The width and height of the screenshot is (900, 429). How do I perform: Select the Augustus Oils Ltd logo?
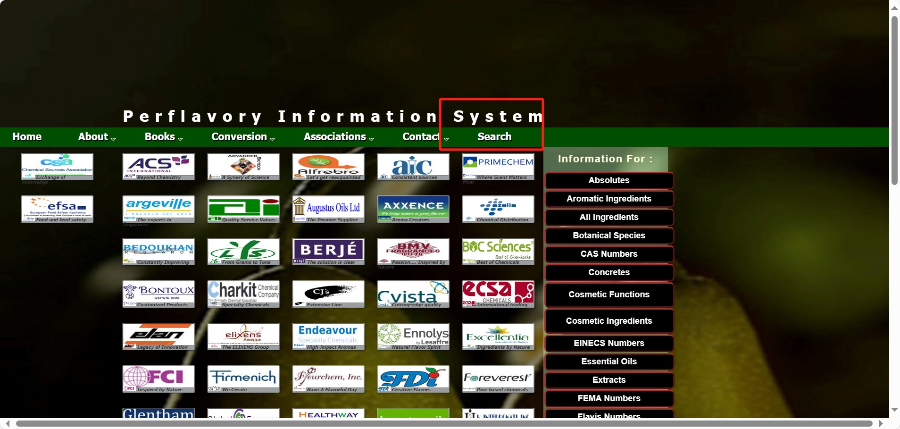point(328,209)
